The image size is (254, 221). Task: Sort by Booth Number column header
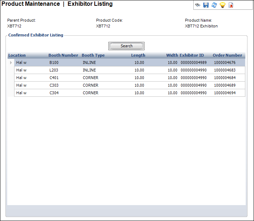click(x=63, y=55)
